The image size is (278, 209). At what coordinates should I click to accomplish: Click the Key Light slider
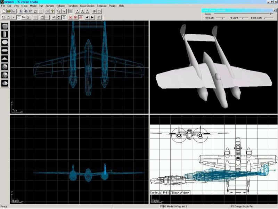221,18
